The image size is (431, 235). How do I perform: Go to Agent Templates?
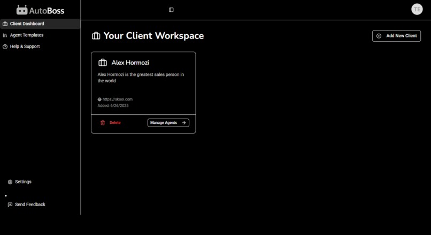(27, 35)
